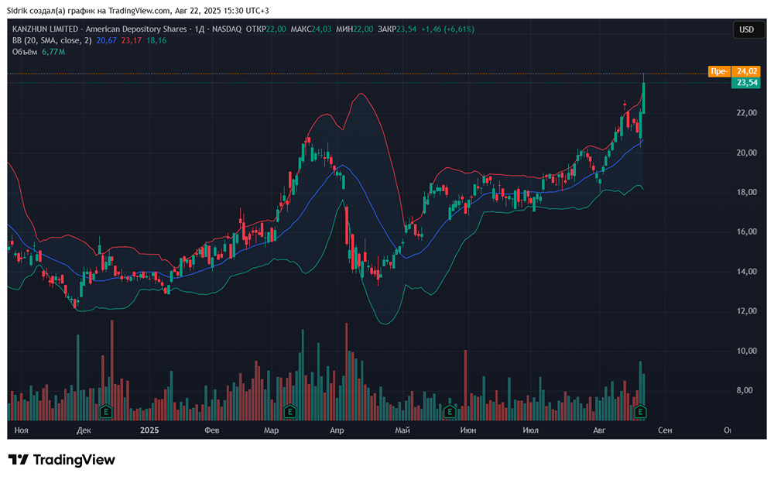
Task: Select the 24,02 pre-market price label
Action: click(746, 71)
